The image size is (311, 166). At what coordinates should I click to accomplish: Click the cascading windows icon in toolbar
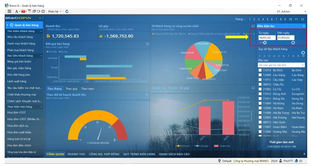pos(34,11)
